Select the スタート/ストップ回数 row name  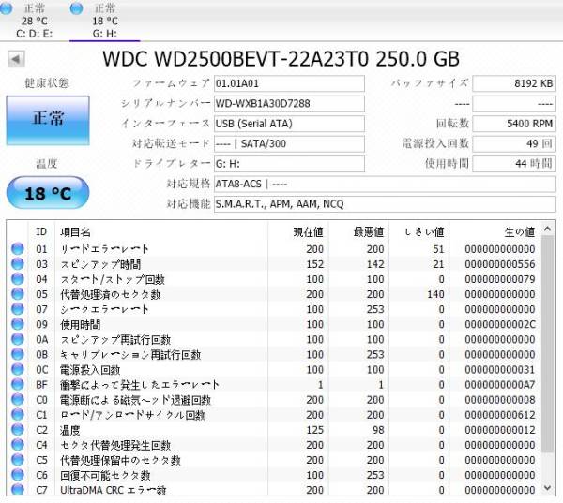(x=113, y=279)
